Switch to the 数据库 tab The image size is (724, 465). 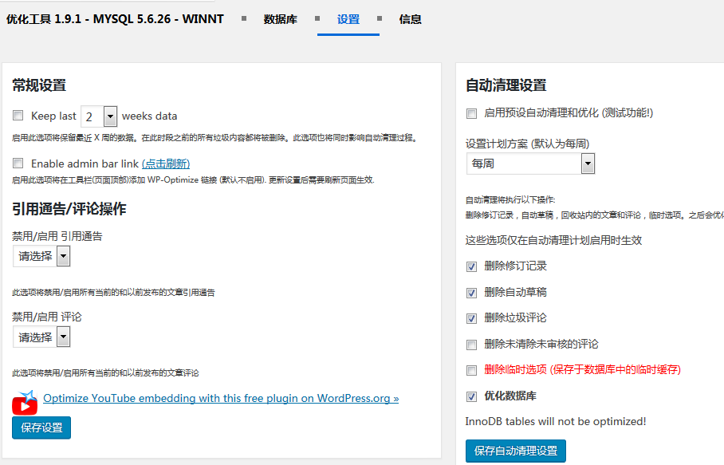click(280, 19)
